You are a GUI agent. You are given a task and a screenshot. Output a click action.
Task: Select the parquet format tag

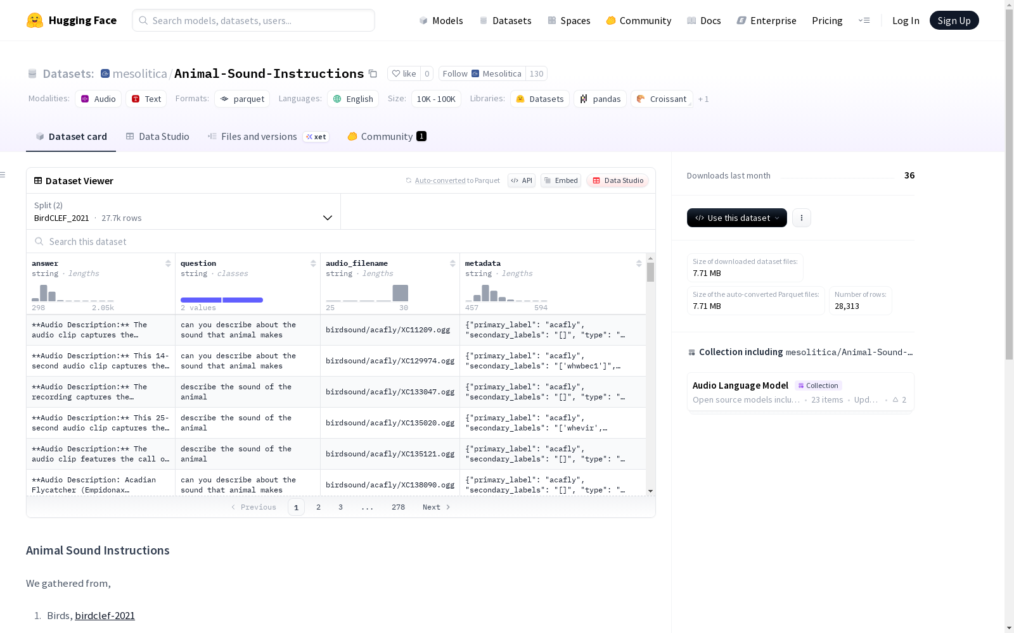(x=242, y=99)
